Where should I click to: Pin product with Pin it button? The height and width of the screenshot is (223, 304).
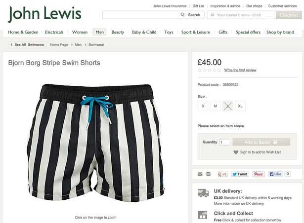pos(259,174)
